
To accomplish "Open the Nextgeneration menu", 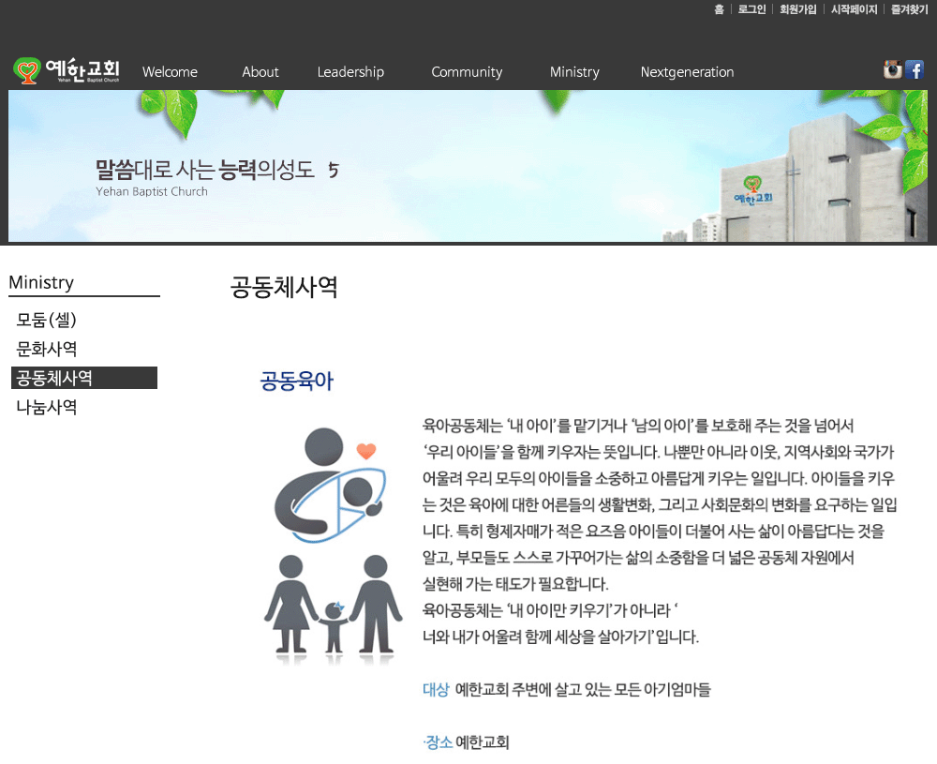I will tap(687, 72).
